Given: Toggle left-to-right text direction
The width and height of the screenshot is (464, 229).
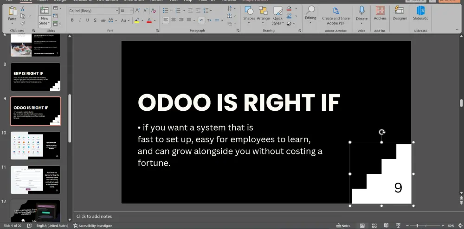Looking at the screenshot, I should pos(201,20).
